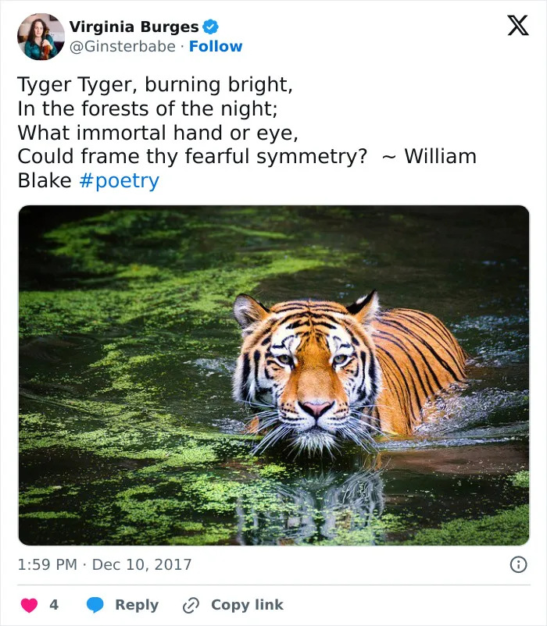Click the blue reply speech bubble icon
This screenshot has height=626, width=547.
pos(95,605)
